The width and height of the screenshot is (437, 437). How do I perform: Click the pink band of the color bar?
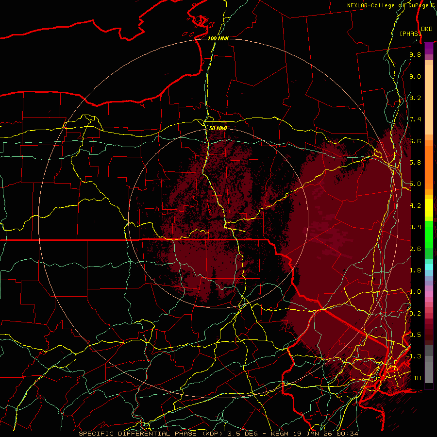pos(429,294)
